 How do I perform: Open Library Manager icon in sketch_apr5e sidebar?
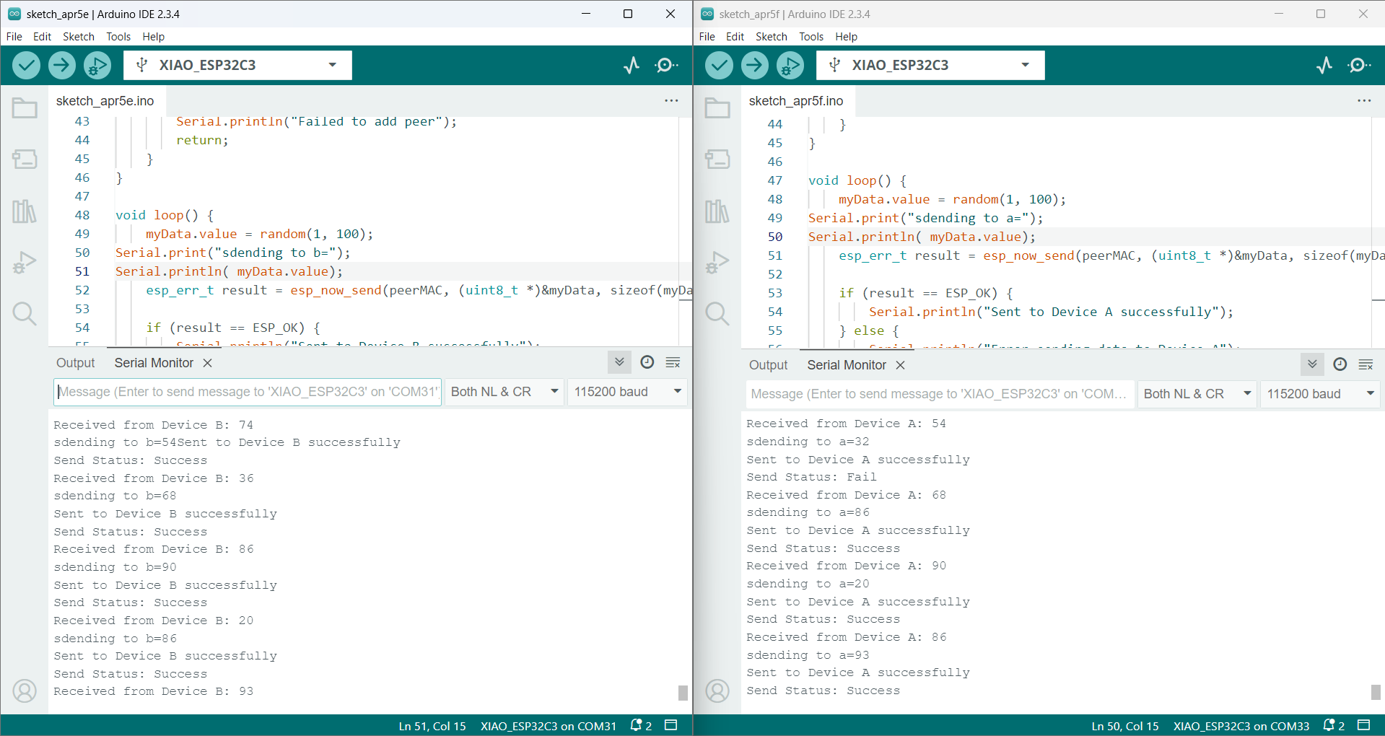[25, 211]
